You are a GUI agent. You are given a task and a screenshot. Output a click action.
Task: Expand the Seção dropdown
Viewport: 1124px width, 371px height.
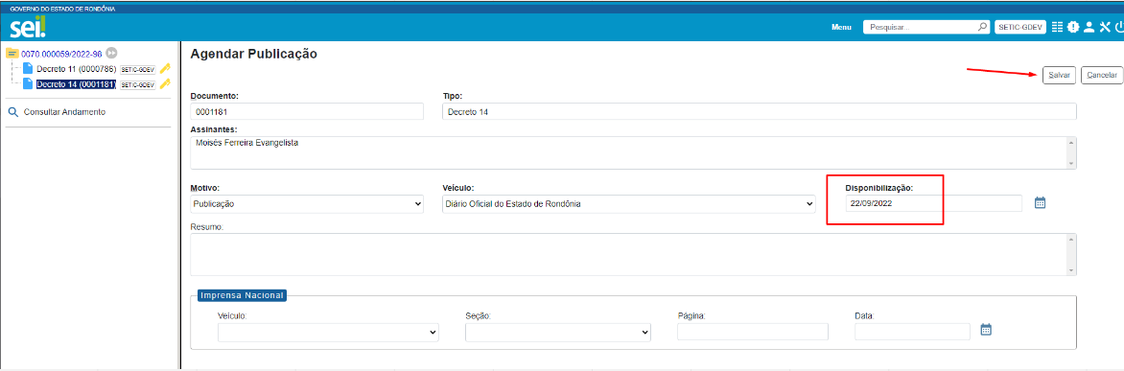pyautogui.click(x=558, y=333)
